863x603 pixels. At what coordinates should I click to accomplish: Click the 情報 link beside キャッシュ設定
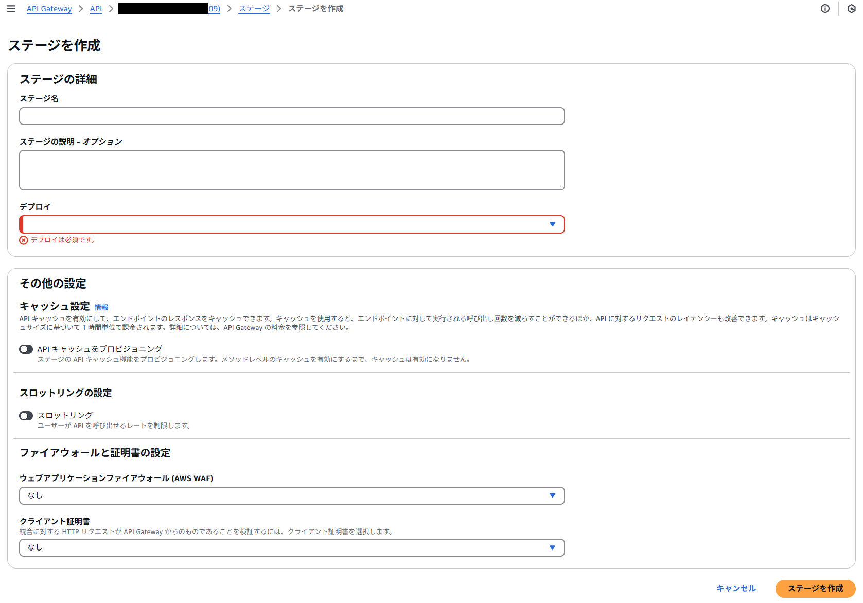pos(101,307)
